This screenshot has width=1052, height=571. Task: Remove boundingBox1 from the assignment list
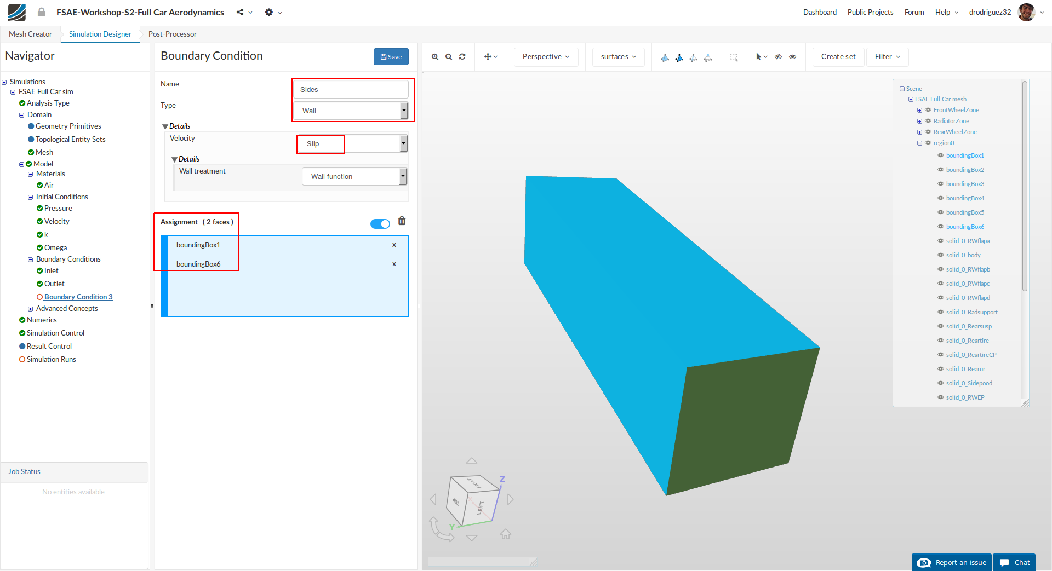394,245
